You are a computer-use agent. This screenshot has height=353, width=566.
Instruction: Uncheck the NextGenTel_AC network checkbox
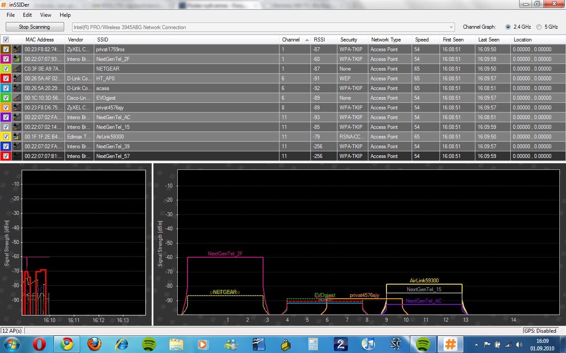pos(6,117)
